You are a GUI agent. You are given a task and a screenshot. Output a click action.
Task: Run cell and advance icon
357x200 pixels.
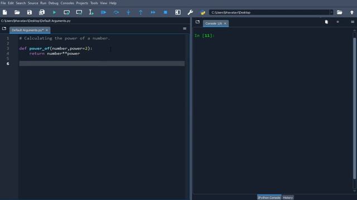pyautogui.click(x=79, y=12)
